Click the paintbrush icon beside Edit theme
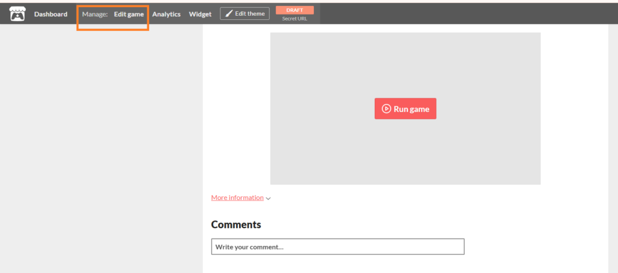The height and width of the screenshot is (273, 618). [229, 14]
